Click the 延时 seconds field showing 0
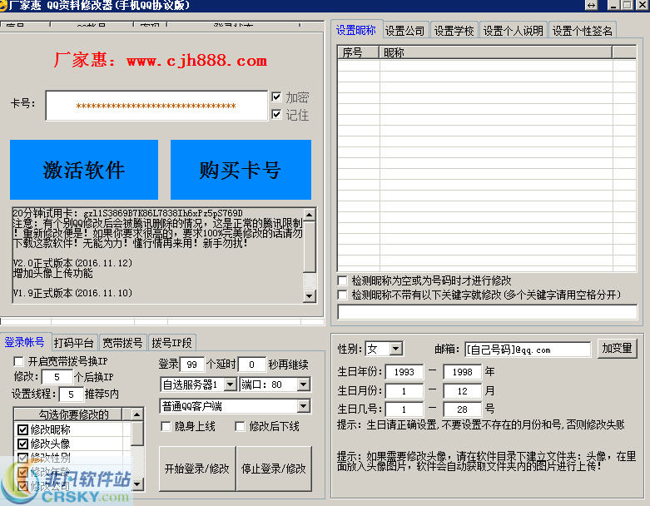Image resolution: width=650 pixels, height=506 pixels. [x=251, y=365]
